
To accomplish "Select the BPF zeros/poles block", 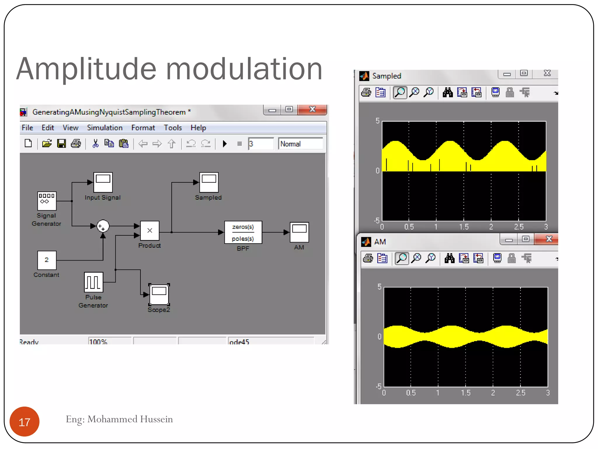I will [x=243, y=232].
